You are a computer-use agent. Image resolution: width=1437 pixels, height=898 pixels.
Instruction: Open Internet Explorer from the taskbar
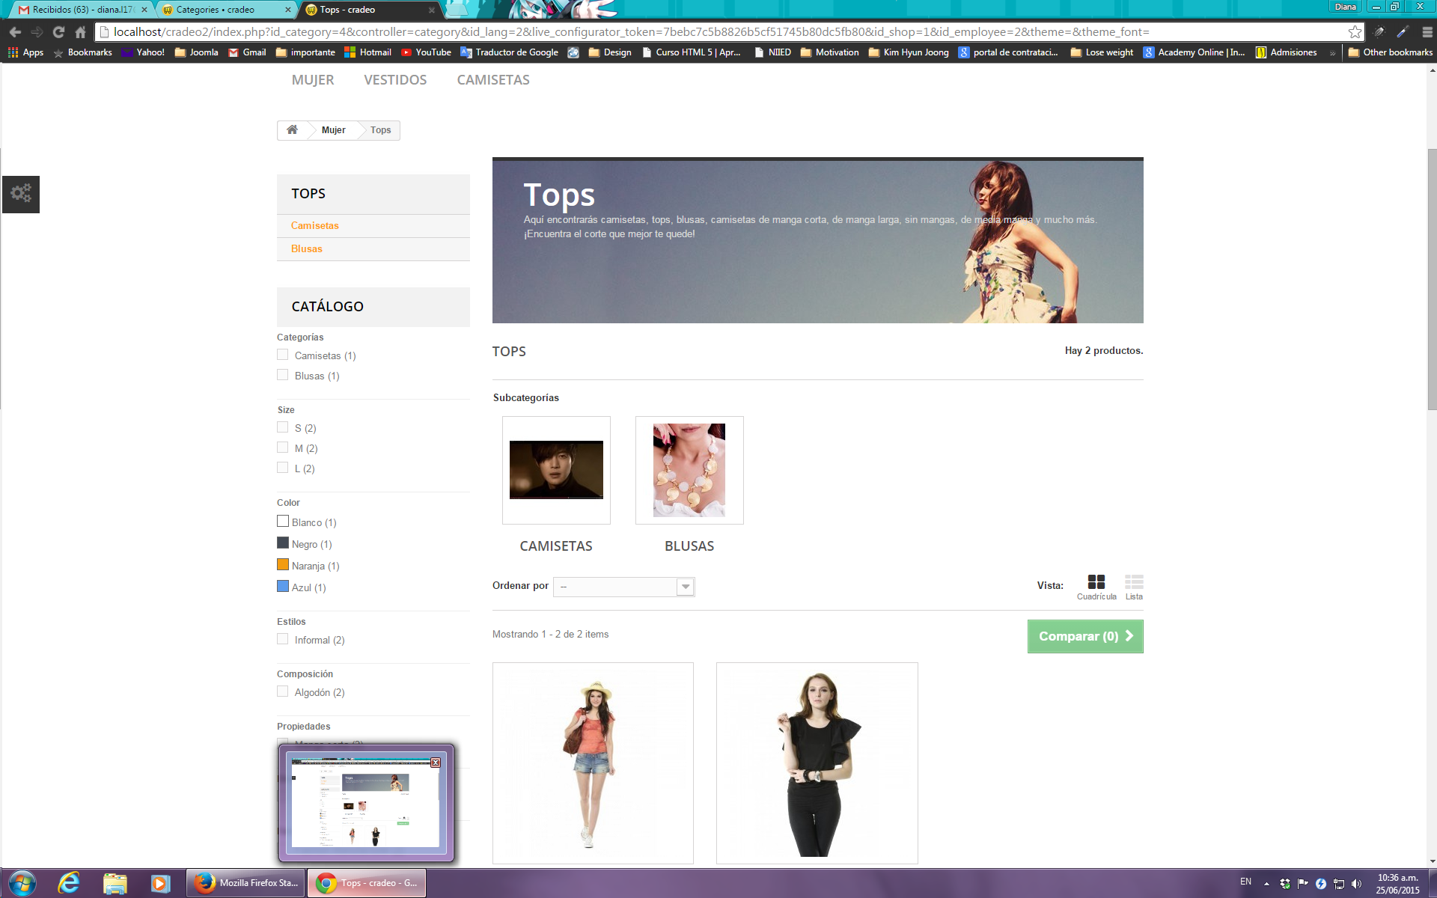[69, 883]
